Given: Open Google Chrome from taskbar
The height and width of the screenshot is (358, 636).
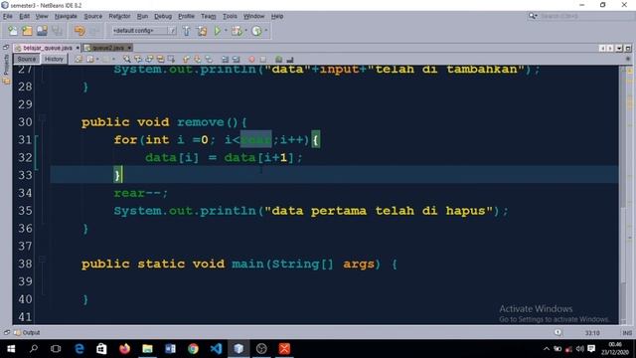Looking at the screenshot, I should pos(193,349).
